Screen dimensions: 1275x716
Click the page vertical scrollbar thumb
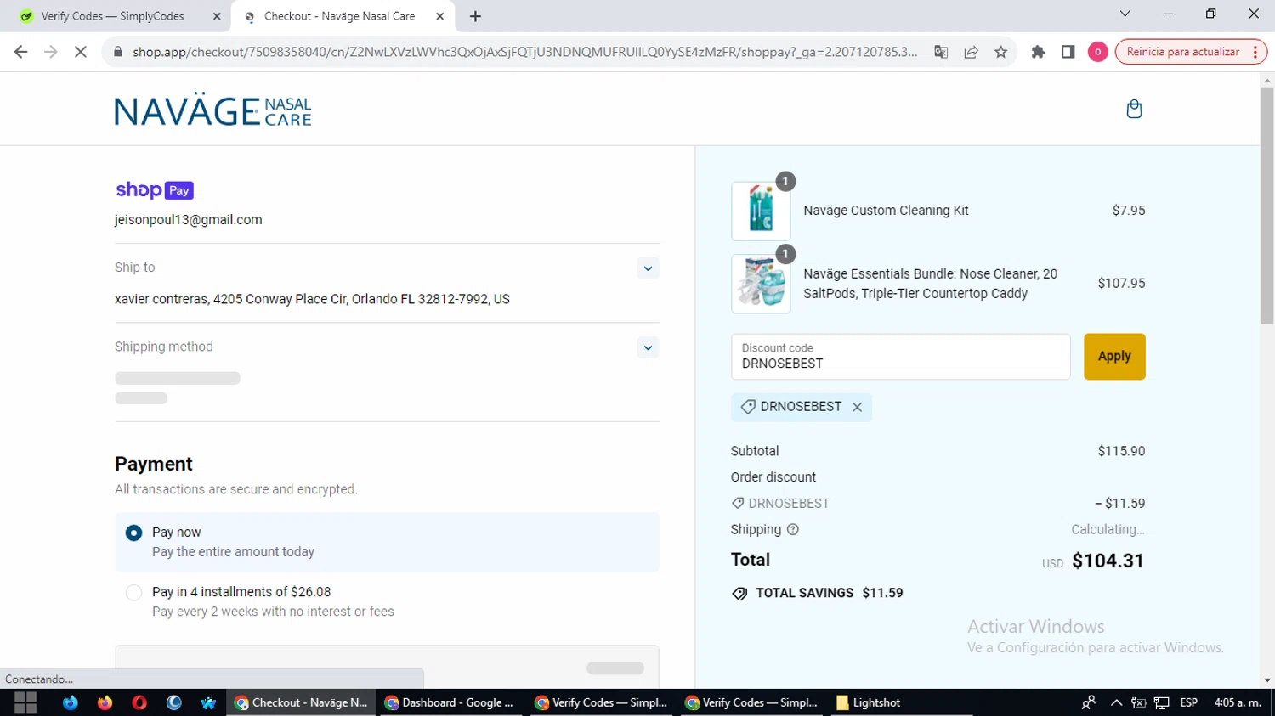(1267, 205)
